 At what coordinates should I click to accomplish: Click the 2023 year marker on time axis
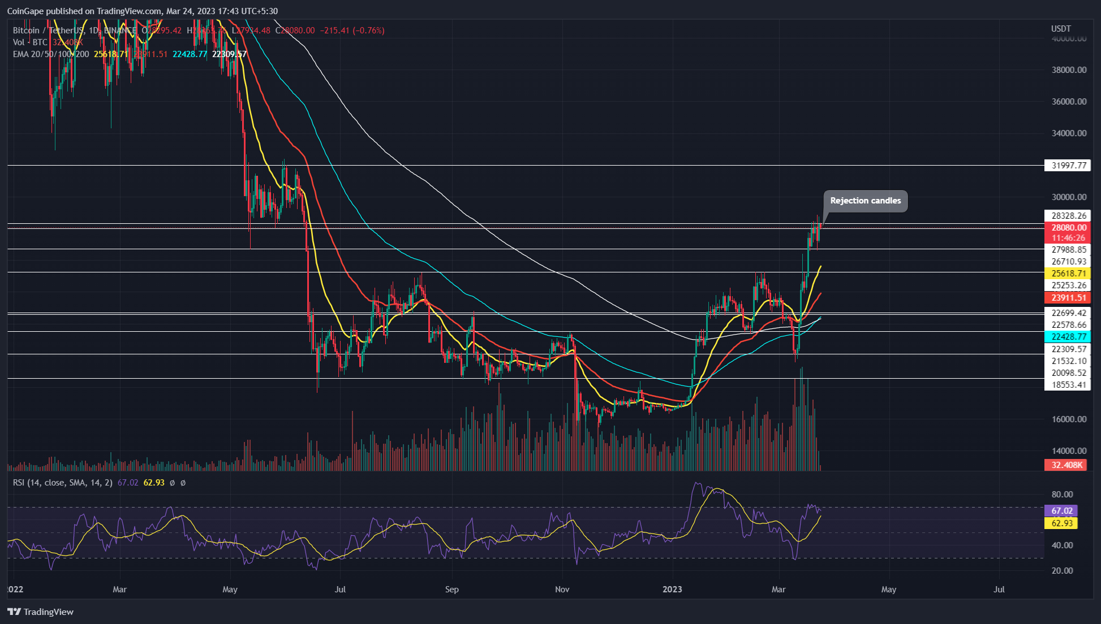pyautogui.click(x=672, y=590)
